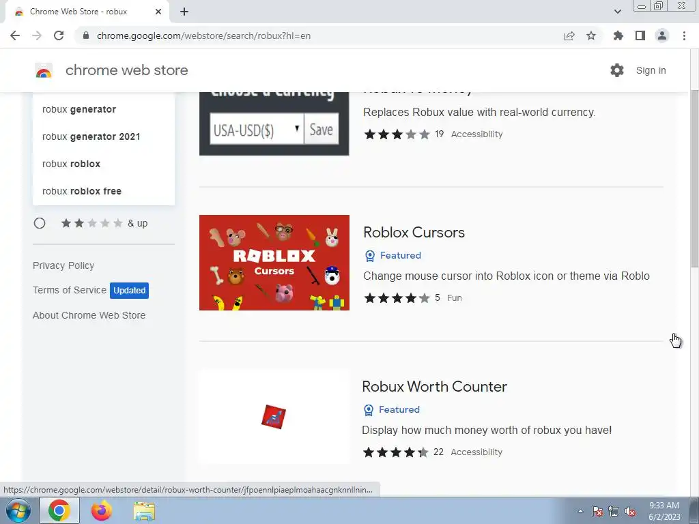Click the page vertical scrollbar thumb

tap(694, 178)
